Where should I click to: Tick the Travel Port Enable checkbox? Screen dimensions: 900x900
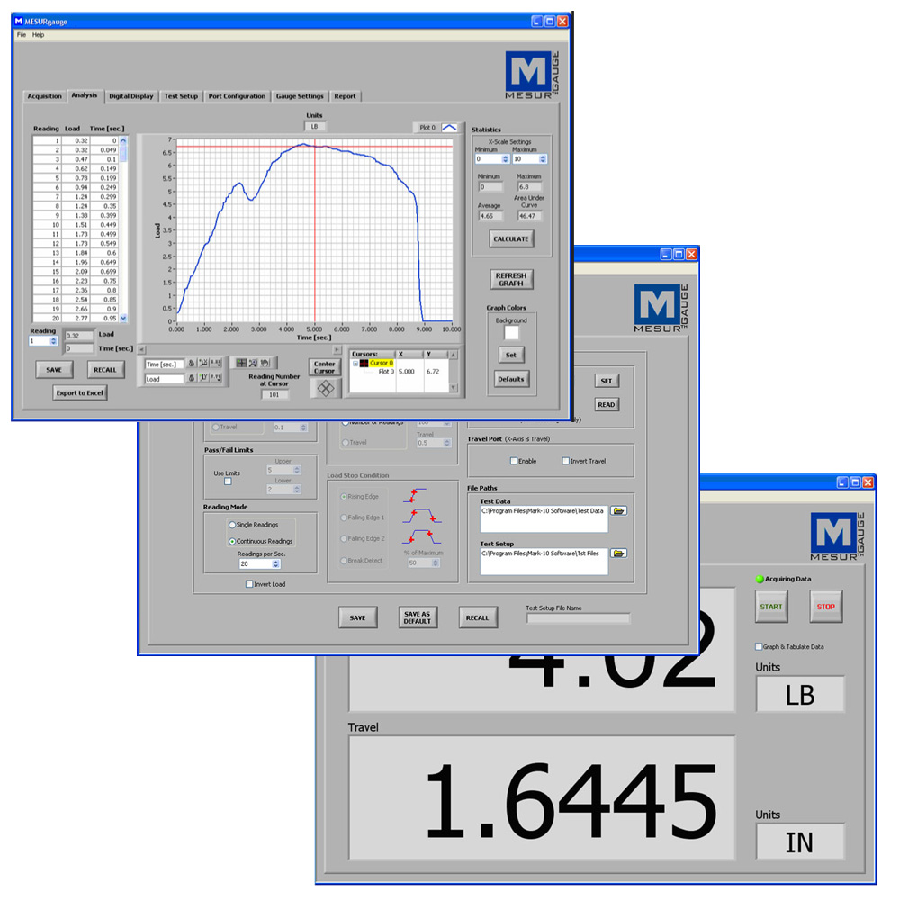[x=514, y=461]
